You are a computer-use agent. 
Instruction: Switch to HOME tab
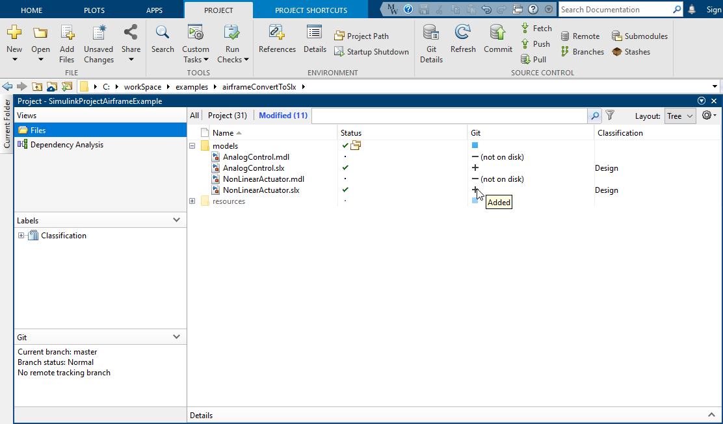click(x=31, y=10)
